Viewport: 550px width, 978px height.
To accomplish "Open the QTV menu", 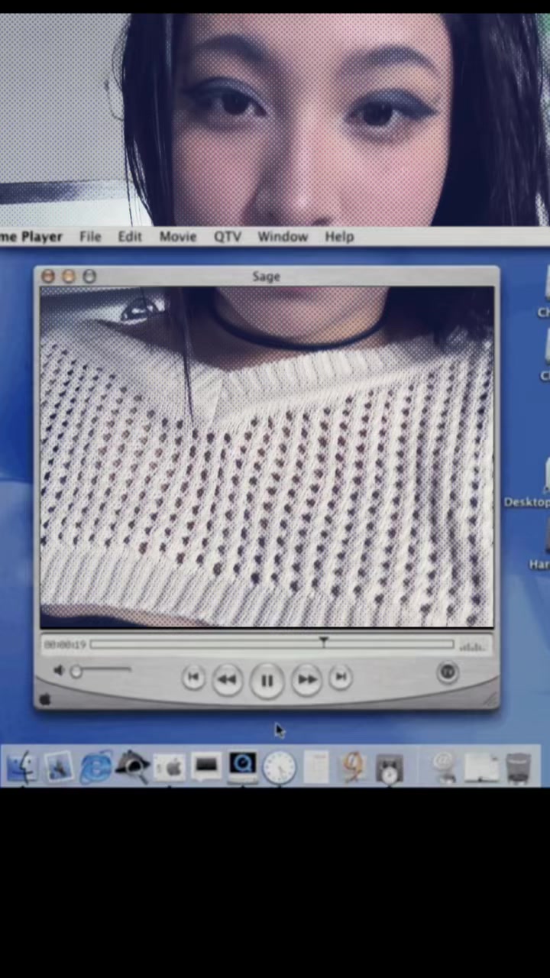I will click(x=228, y=237).
